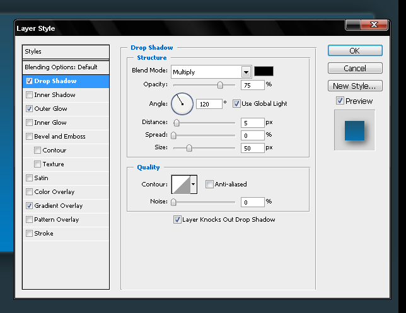This screenshot has height=313, width=406.
Task: Click the New Style... button
Action: click(x=355, y=86)
